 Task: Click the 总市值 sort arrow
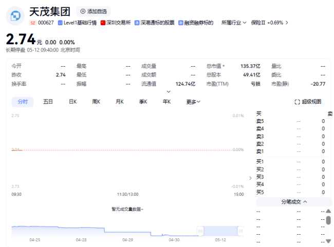pos(224,66)
